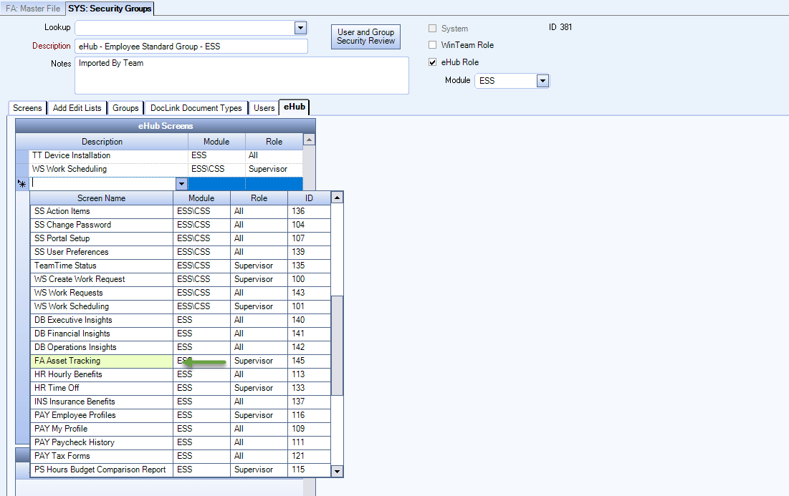Viewport: 789px width, 496px height.
Task: Open the Add Edit Lists tab
Action: (x=77, y=108)
